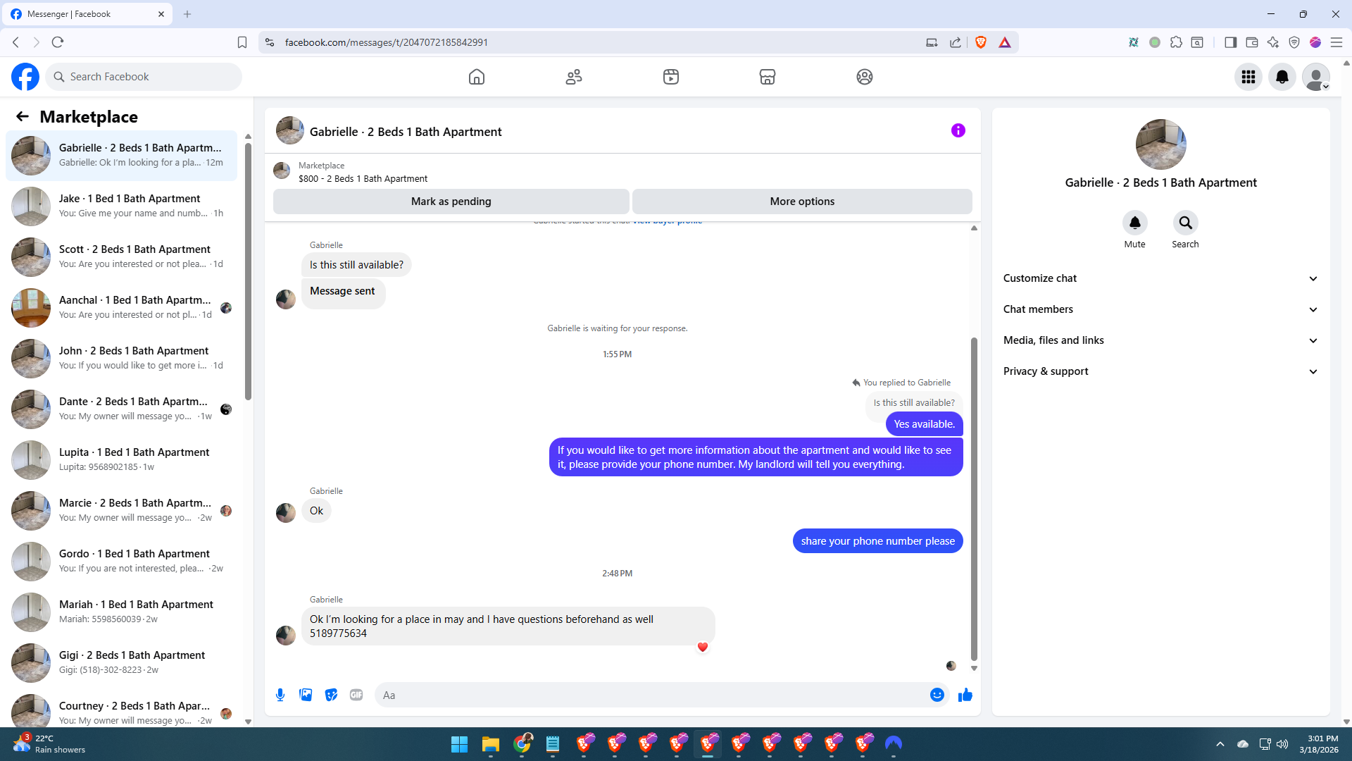Open the Facebook apps grid menu
1352x761 pixels.
(x=1248, y=77)
